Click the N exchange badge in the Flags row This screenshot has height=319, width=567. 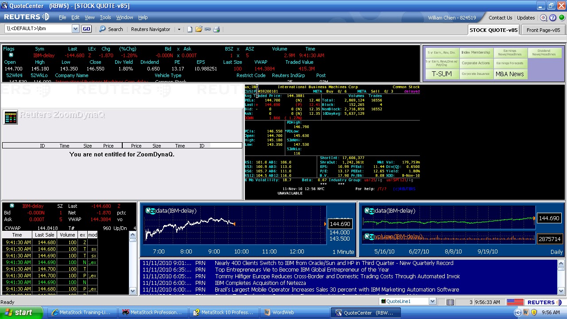point(11,55)
